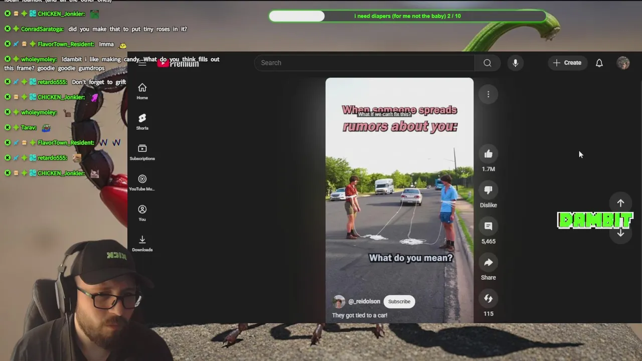Click wholeymoley username on the gumdrops message
642x361 pixels.
pos(39,59)
